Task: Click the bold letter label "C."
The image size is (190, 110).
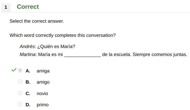Action: (28, 94)
